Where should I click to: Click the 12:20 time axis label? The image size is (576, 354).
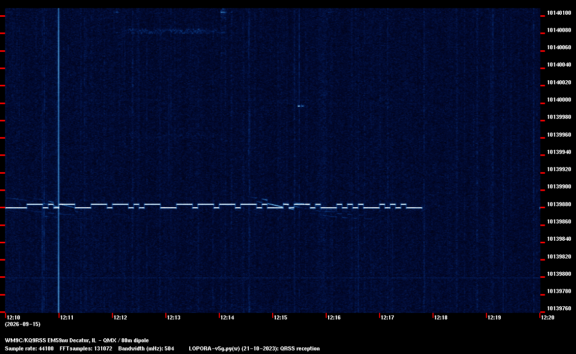pyautogui.click(x=548, y=317)
